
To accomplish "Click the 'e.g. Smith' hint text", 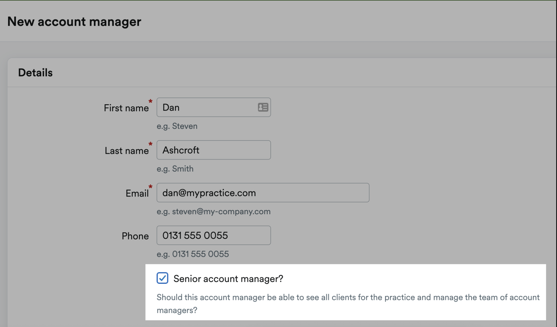I will pos(175,169).
